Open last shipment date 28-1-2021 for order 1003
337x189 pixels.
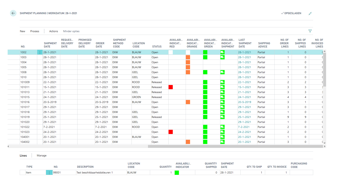pos(244,57)
